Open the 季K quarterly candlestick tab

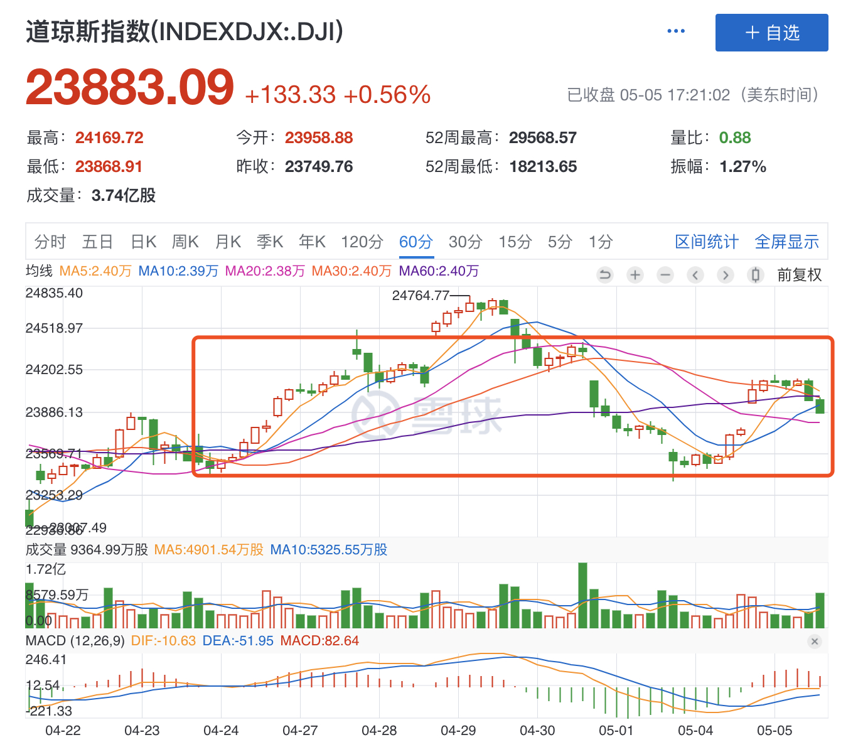(x=270, y=242)
